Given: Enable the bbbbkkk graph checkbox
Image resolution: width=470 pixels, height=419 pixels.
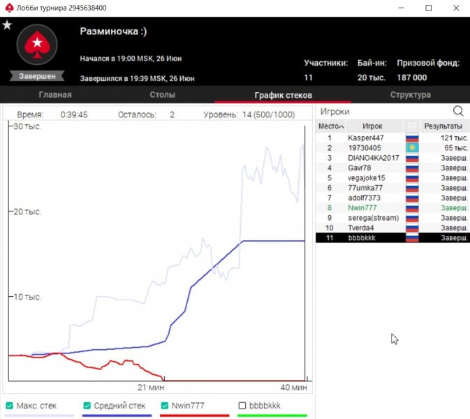Looking at the screenshot, I should tap(242, 406).
